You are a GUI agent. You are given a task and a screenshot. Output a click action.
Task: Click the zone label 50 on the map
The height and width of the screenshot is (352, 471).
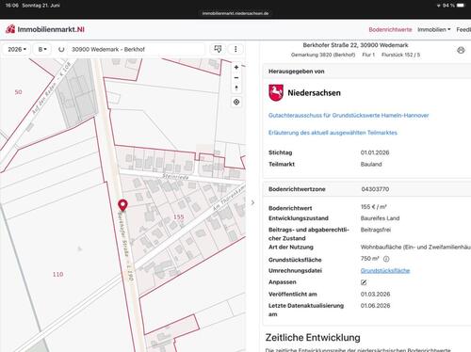coord(18,92)
